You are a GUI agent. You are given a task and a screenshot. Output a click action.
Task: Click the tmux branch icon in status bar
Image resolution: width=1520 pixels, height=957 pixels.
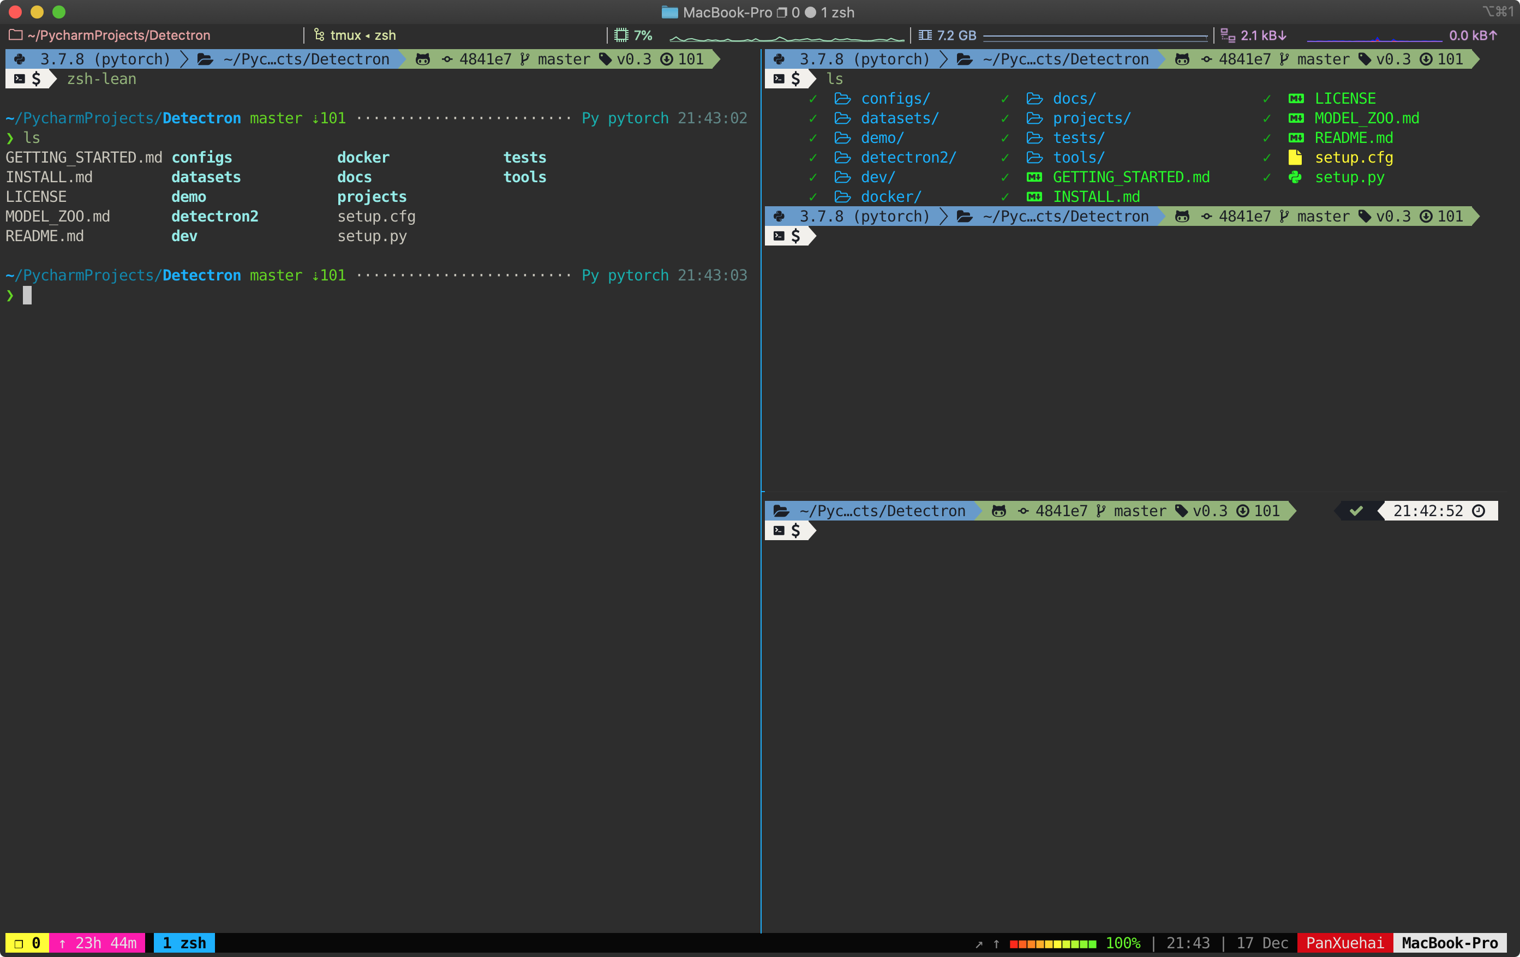pyautogui.click(x=319, y=35)
